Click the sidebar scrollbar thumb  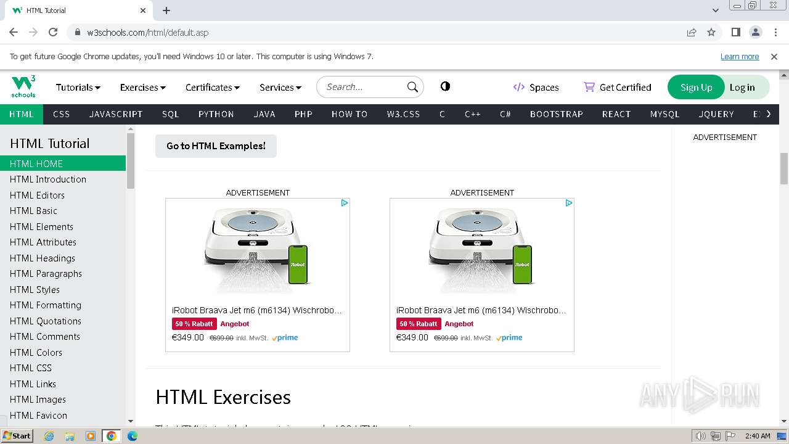click(130, 160)
